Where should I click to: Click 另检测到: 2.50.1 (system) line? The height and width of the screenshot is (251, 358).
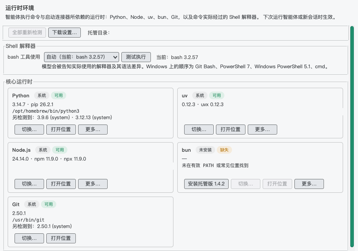pyautogui.click(x=42, y=226)
